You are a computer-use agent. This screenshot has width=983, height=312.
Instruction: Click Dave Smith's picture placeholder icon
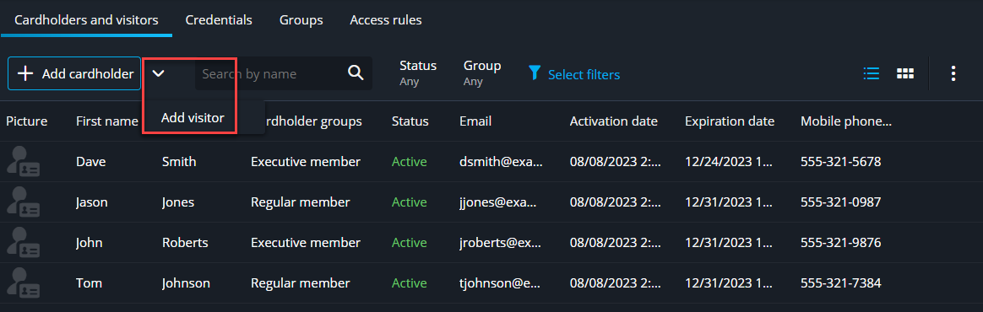pyautogui.click(x=24, y=162)
